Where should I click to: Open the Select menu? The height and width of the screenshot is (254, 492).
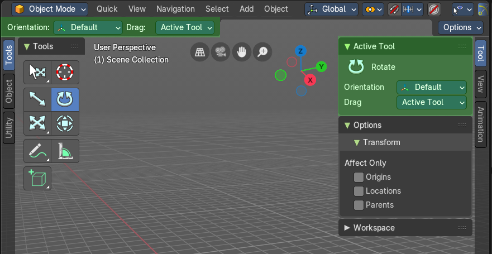[x=217, y=9]
